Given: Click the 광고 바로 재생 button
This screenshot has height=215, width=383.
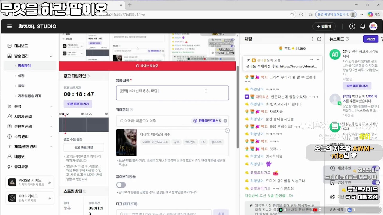Looking at the screenshot, I should pyautogui.click(x=83, y=148).
